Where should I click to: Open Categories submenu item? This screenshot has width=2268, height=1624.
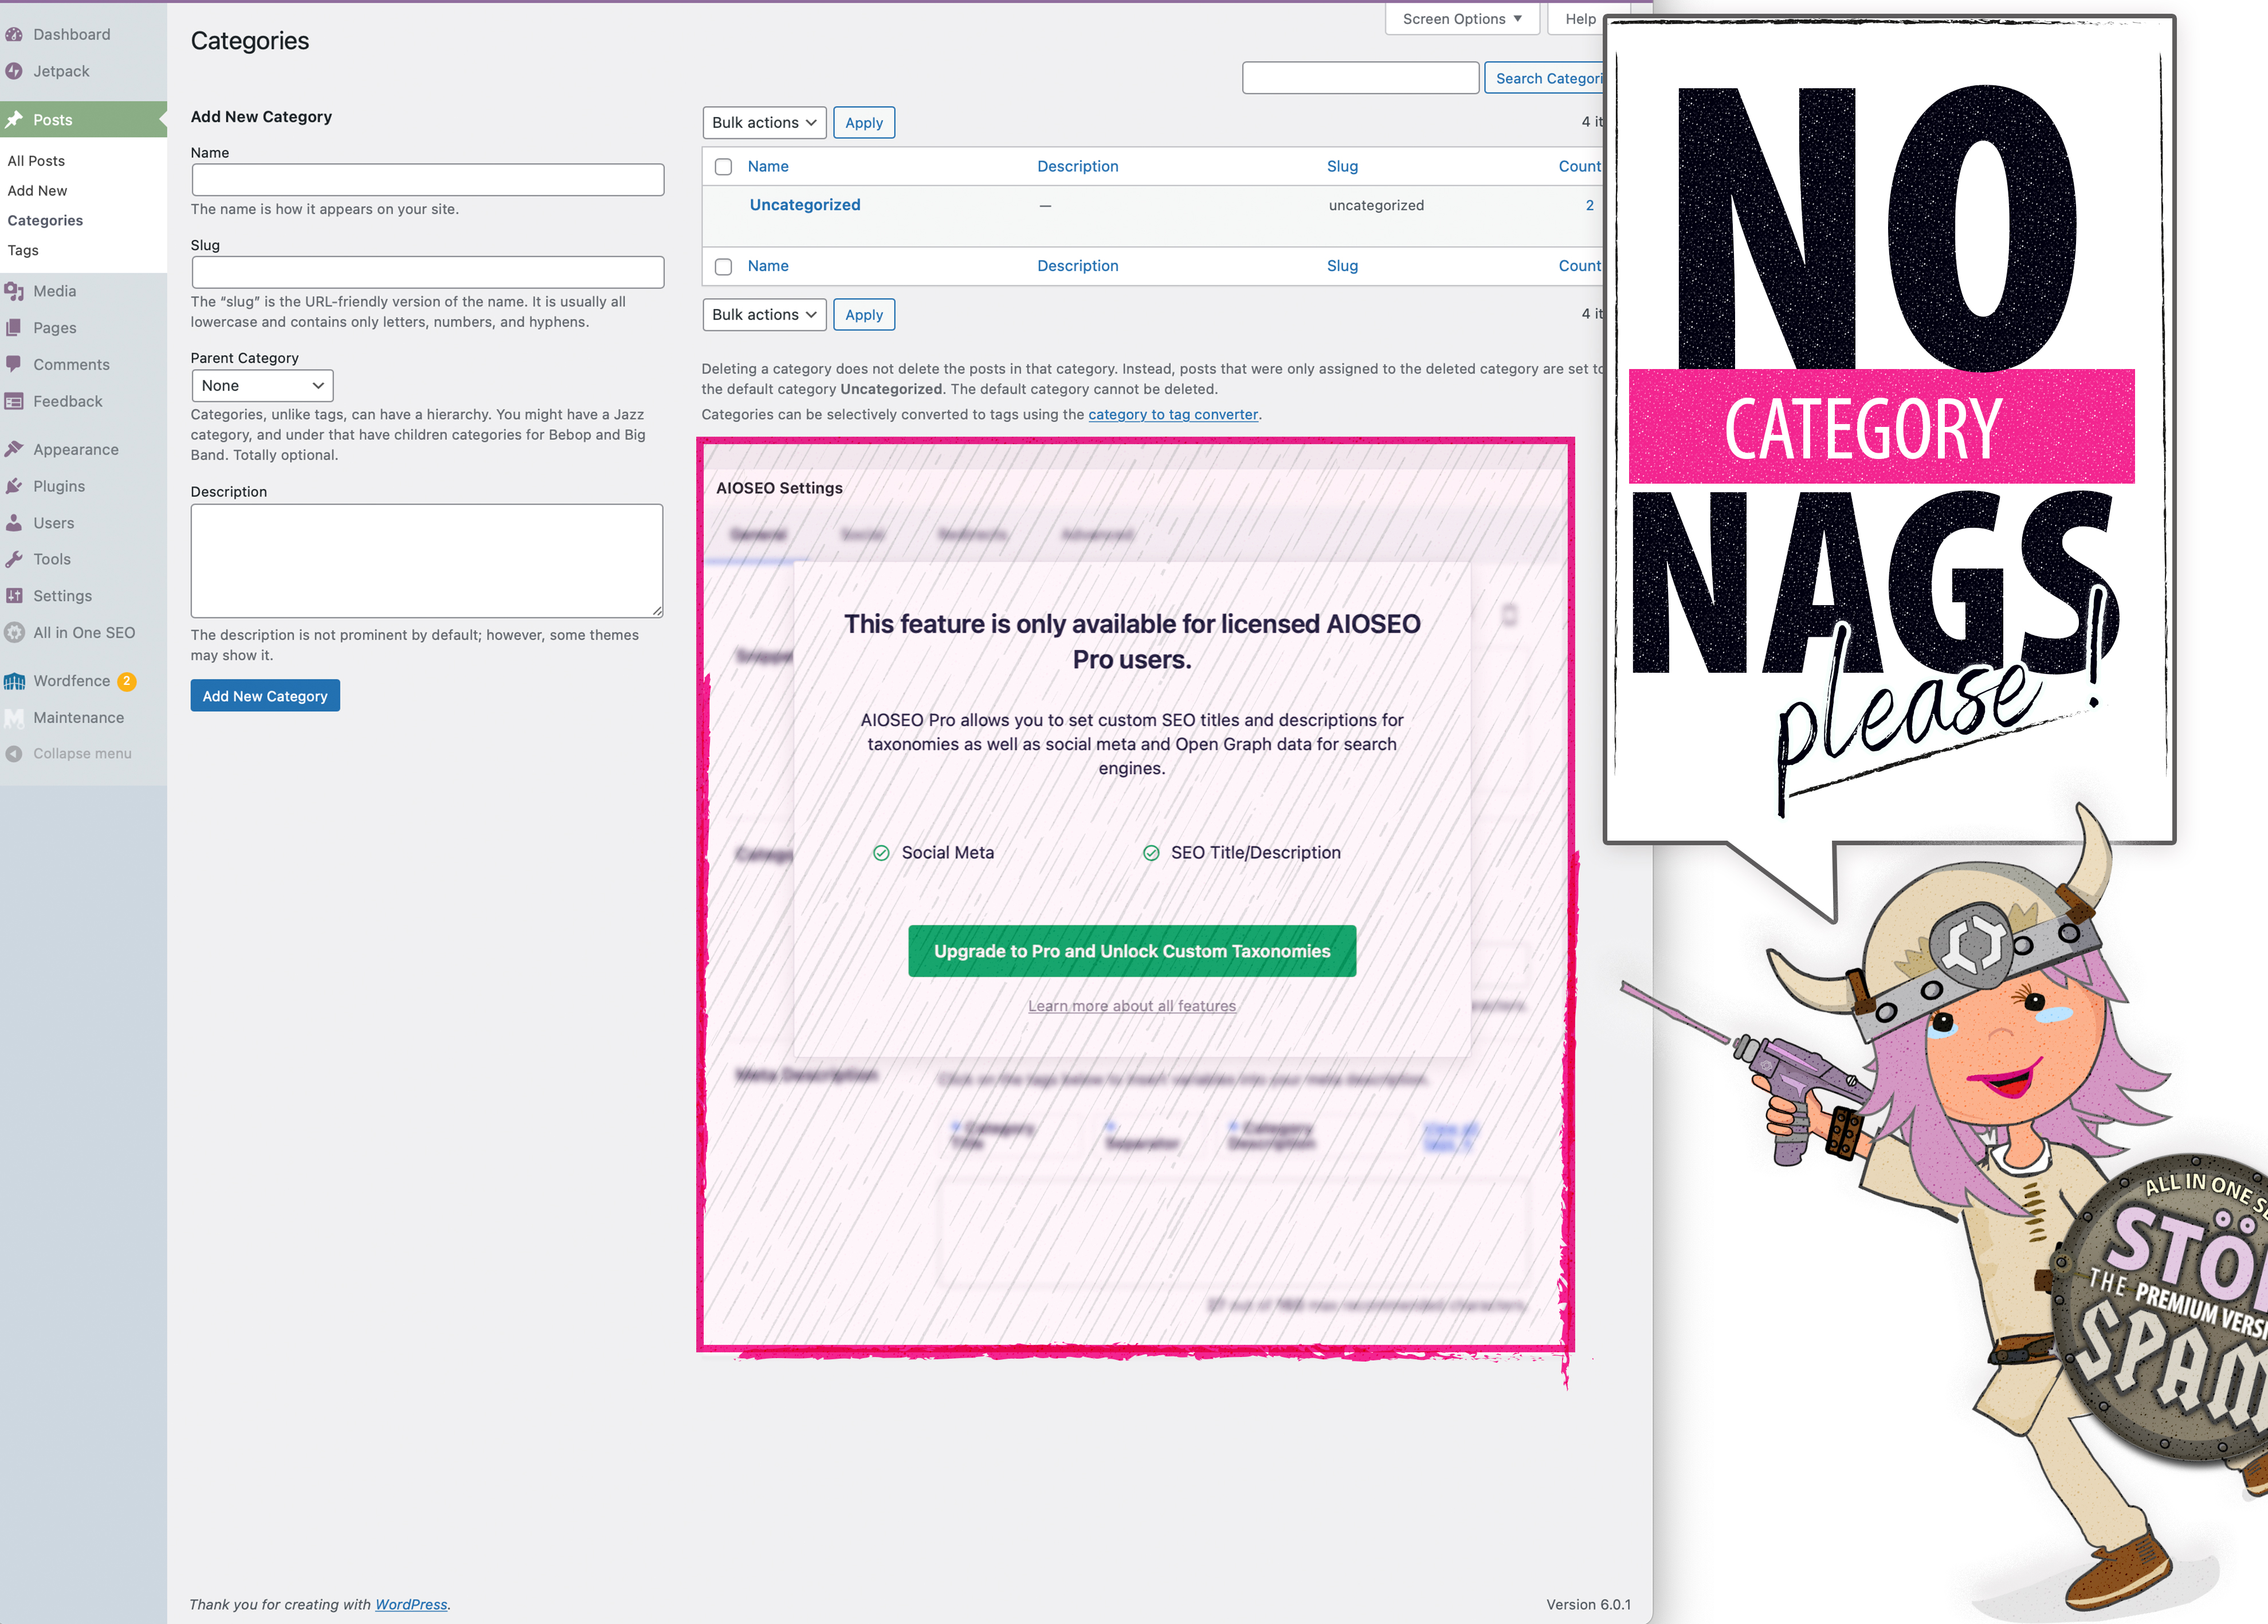pyautogui.click(x=45, y=221)
